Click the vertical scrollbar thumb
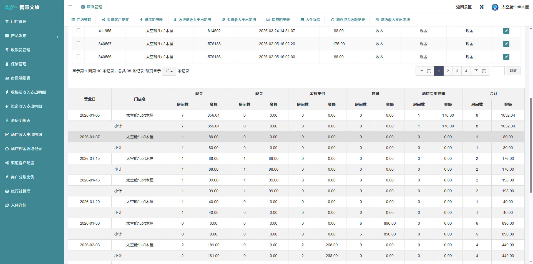533x264 pixels. pyautogui.click(x=531, y=145)
